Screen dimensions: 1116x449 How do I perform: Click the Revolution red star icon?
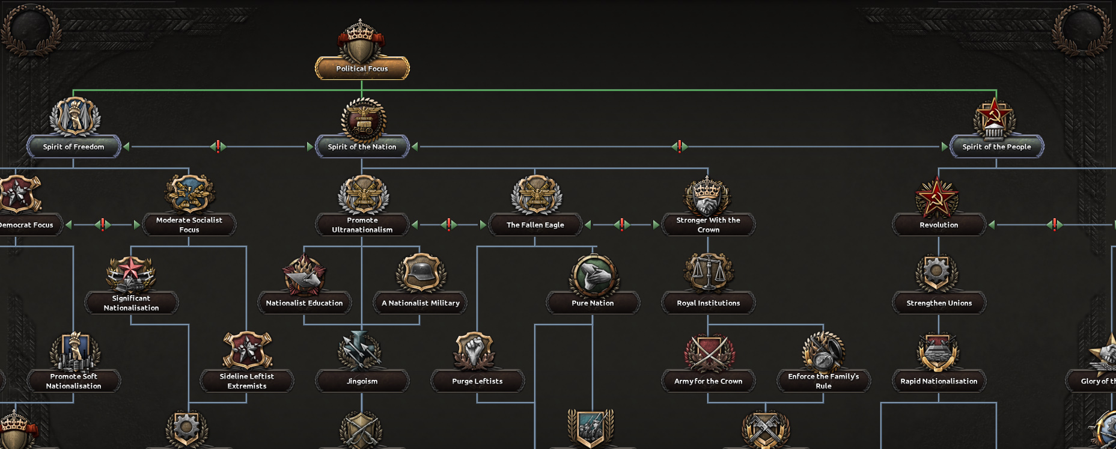(x=937, y=197)
